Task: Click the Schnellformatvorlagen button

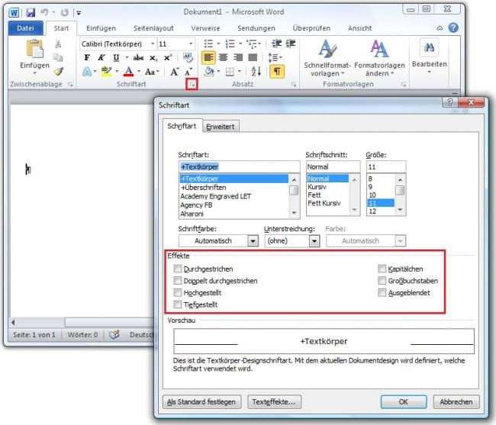Action: (327, 58)
